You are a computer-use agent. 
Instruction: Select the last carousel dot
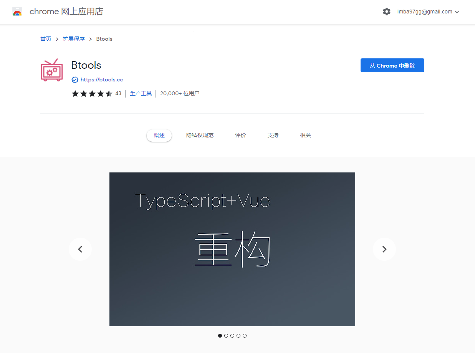point(245,335)
